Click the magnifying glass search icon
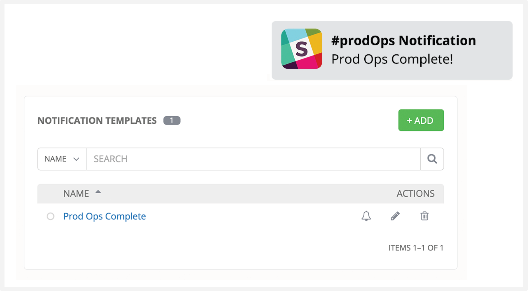The width and height of the screenshot is (528, 291). click(x=432, y=159)
